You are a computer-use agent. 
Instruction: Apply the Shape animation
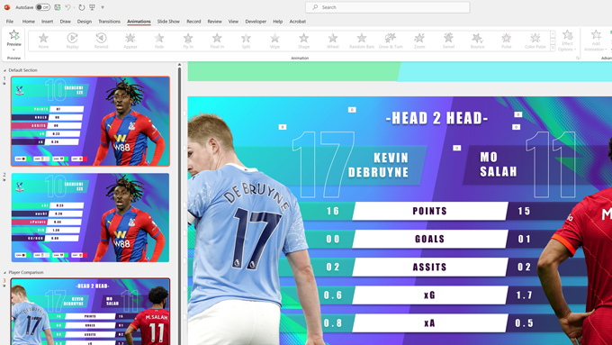click(x=303, y=41)
